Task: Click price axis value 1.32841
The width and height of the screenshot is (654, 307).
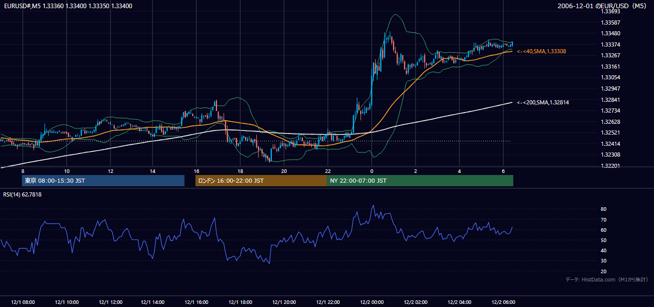Action: [610, 100]
